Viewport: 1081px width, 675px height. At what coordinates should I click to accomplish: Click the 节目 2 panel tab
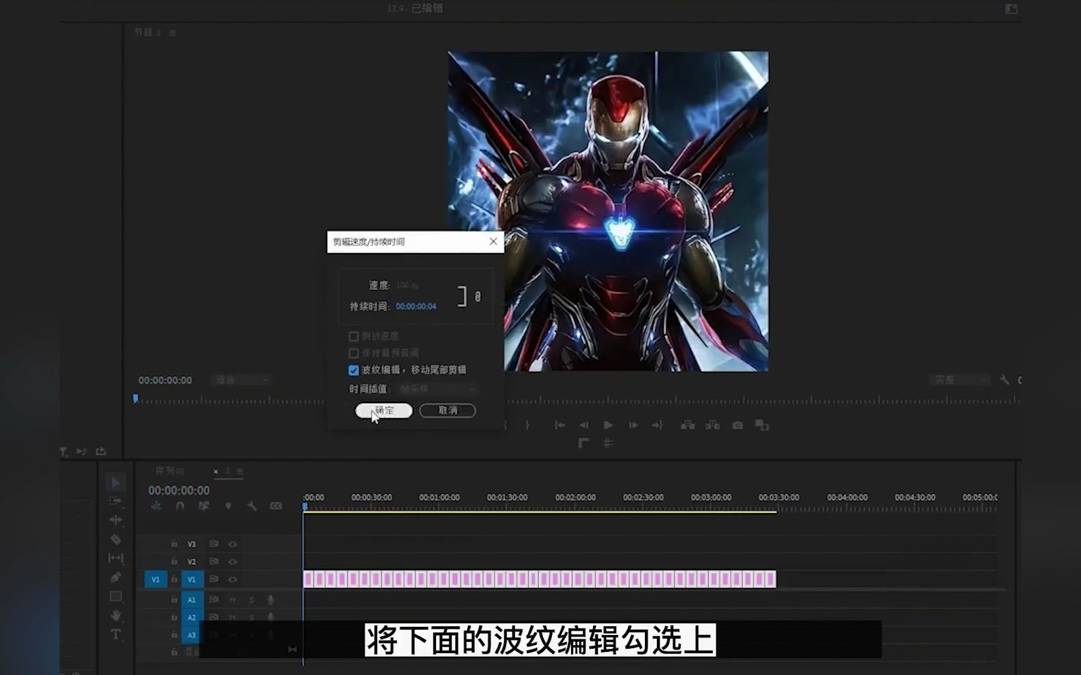(148, 32)
